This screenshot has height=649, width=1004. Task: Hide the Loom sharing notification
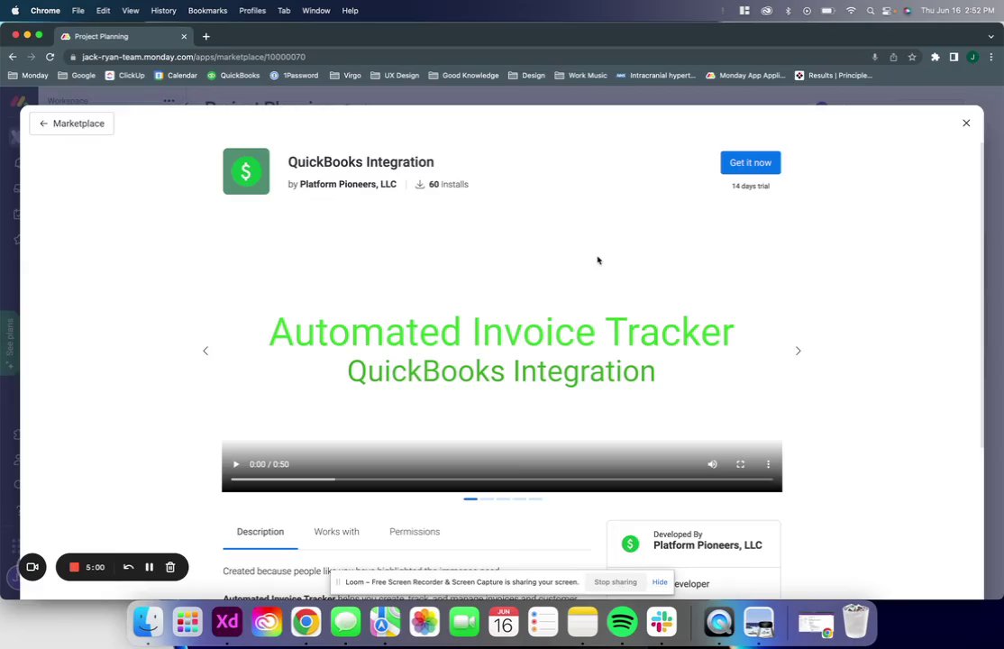click(660, 582)
